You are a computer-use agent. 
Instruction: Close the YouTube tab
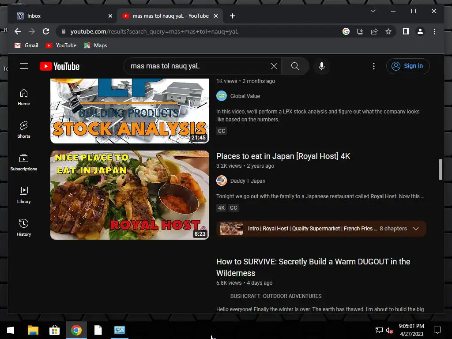click(215, 16)
